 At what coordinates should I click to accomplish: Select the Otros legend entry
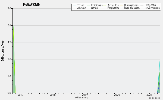(x=92, y=8)
